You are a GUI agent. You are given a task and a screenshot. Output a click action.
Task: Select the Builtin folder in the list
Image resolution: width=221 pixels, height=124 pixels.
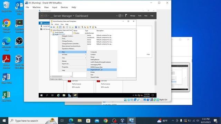(77, 33)
